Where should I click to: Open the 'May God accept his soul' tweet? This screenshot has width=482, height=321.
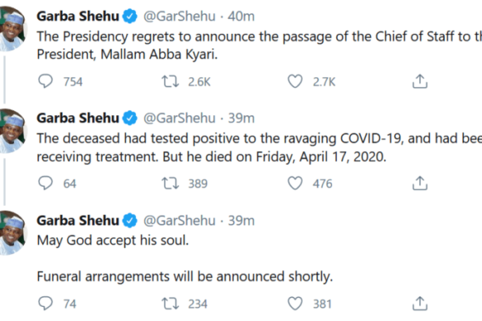(x=113, y=240)
